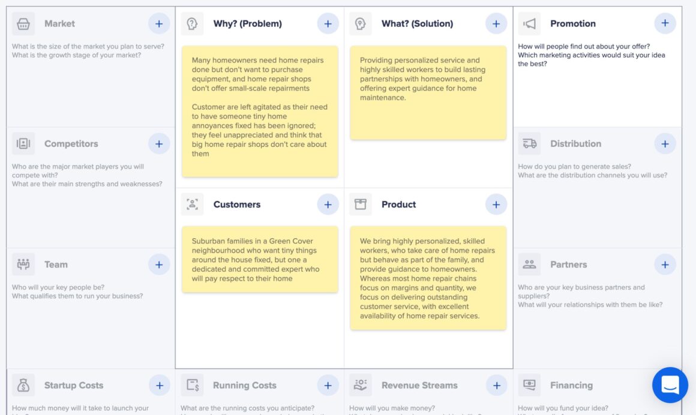
Task: Select the Why? (Problem) sticky note
Action: pos(259,111)
